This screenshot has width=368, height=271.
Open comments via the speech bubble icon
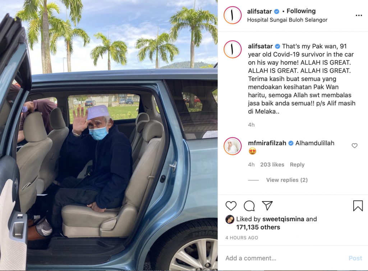click(x=249, y=206)
